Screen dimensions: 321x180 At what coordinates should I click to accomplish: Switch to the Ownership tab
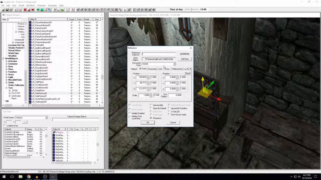[152, 69]
